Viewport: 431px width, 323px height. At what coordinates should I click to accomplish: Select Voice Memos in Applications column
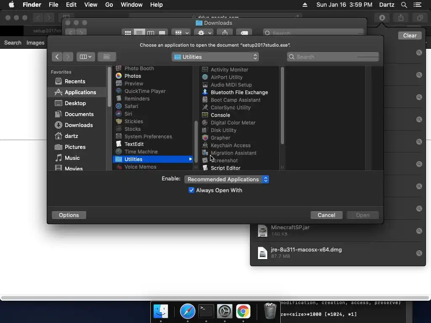140,167
